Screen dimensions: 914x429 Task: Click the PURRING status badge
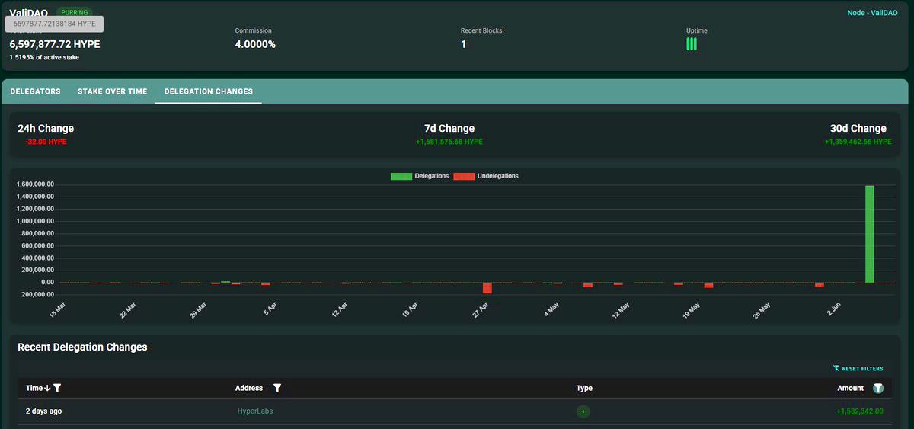[x=75, y=13]
